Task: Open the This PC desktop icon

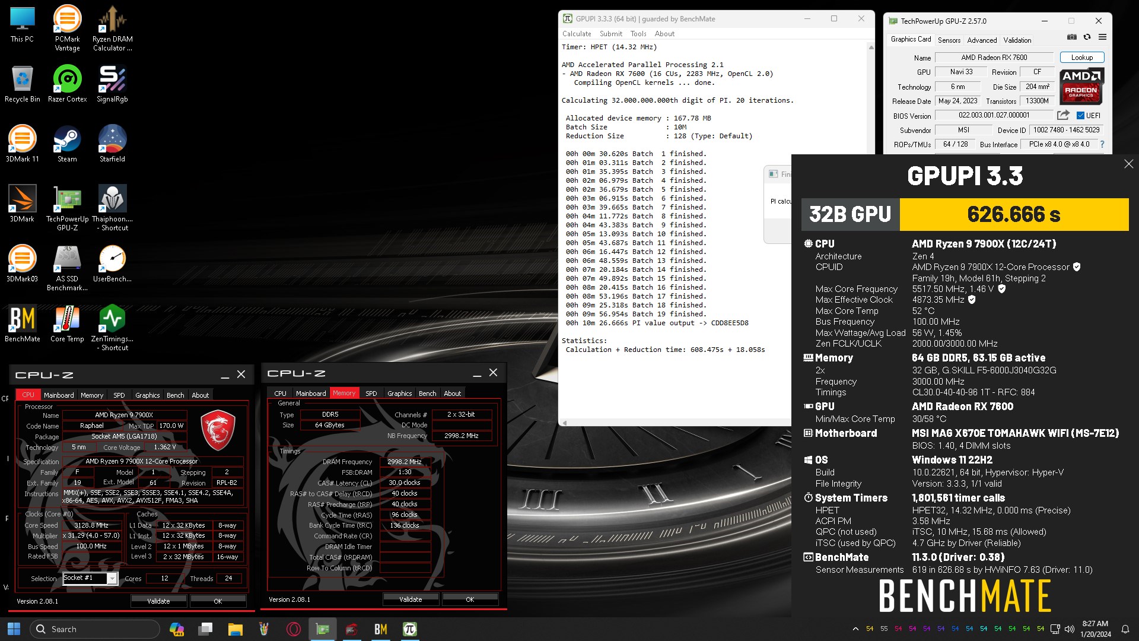Action: [22, 24]
